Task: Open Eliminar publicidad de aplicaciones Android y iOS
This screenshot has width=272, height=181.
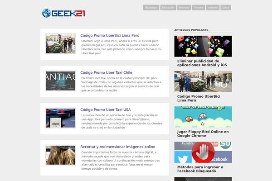Action: click(202, 63)
